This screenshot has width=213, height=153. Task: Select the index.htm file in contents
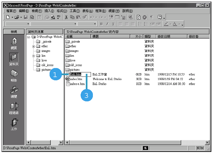coord(76,79)
